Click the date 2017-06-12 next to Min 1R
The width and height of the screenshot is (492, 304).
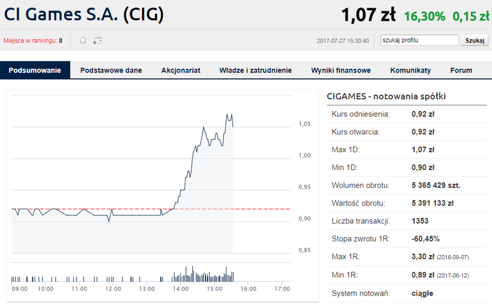453,275
